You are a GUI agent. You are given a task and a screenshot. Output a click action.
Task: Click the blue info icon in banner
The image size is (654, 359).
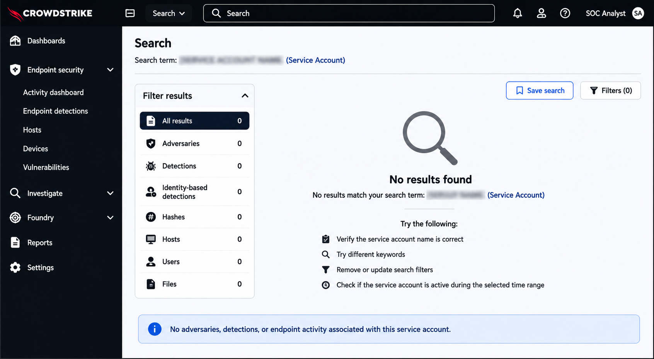tap(155, 329)
